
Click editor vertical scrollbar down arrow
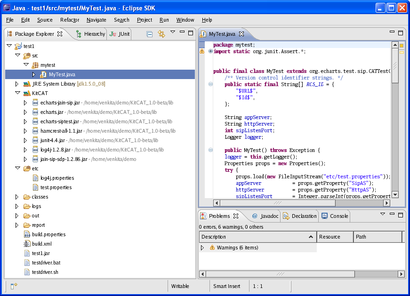point(395,194)
